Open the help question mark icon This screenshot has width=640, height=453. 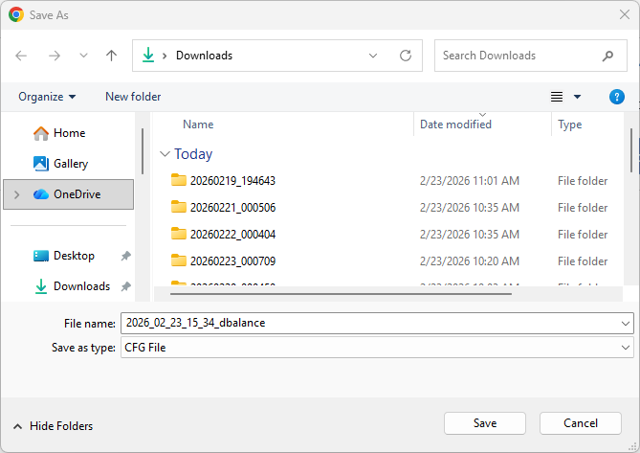pyautogui.click(x=617, y=97)
